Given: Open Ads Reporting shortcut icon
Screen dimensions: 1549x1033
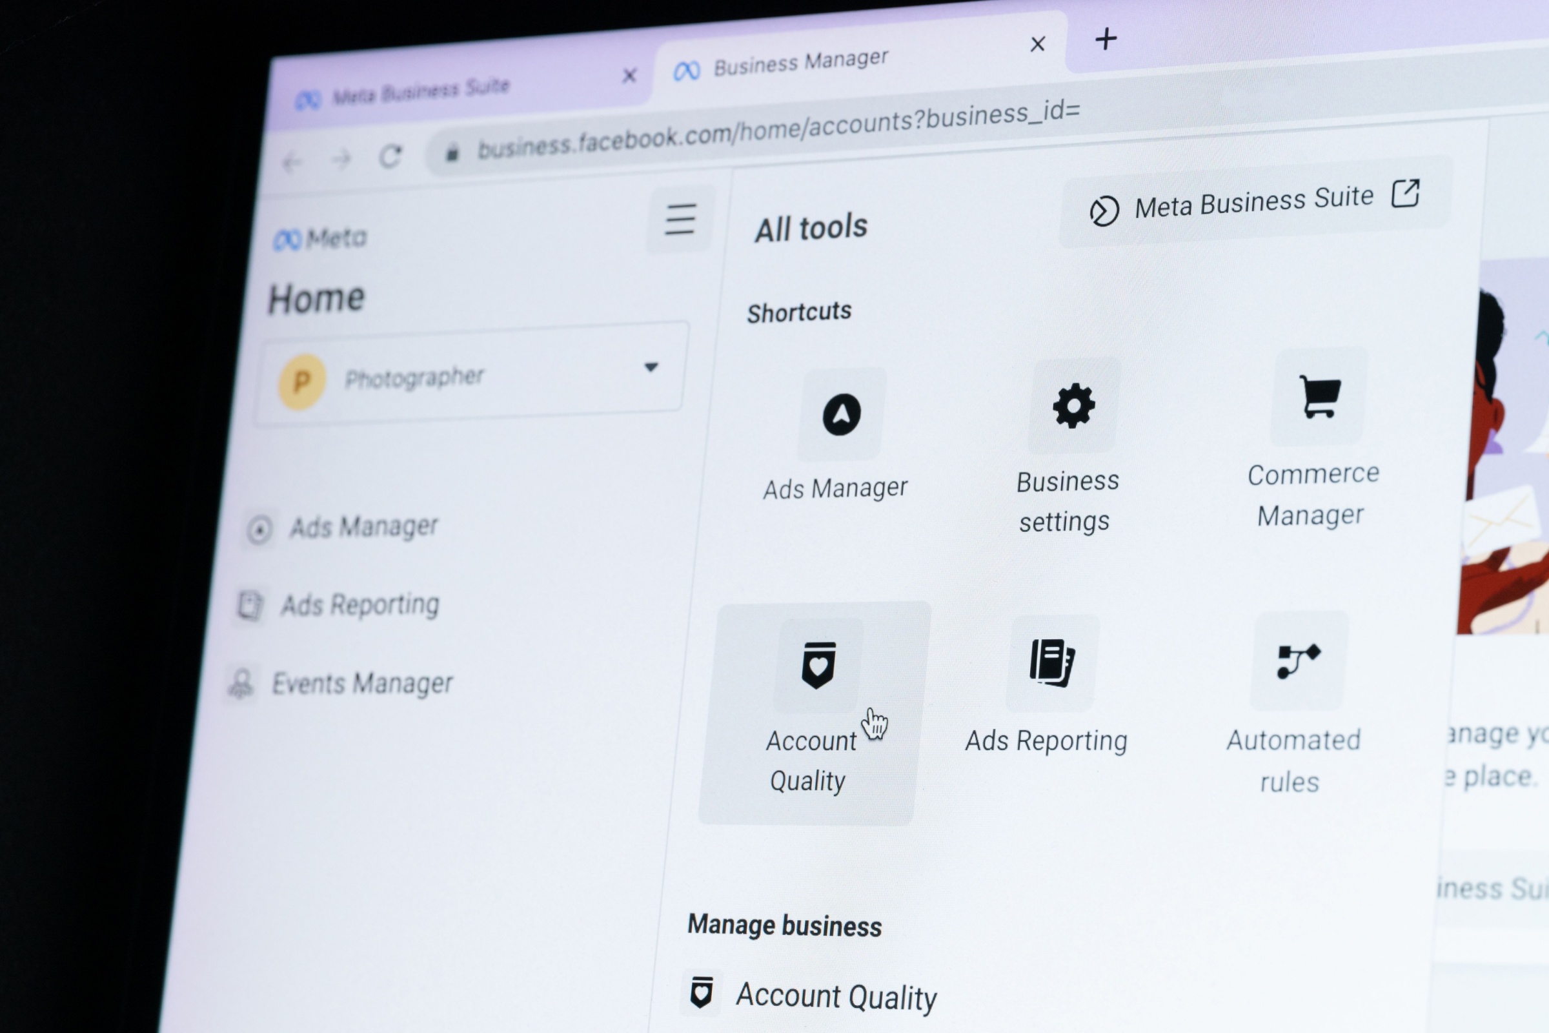Looking at the screenshot, I should point(1052,663).
